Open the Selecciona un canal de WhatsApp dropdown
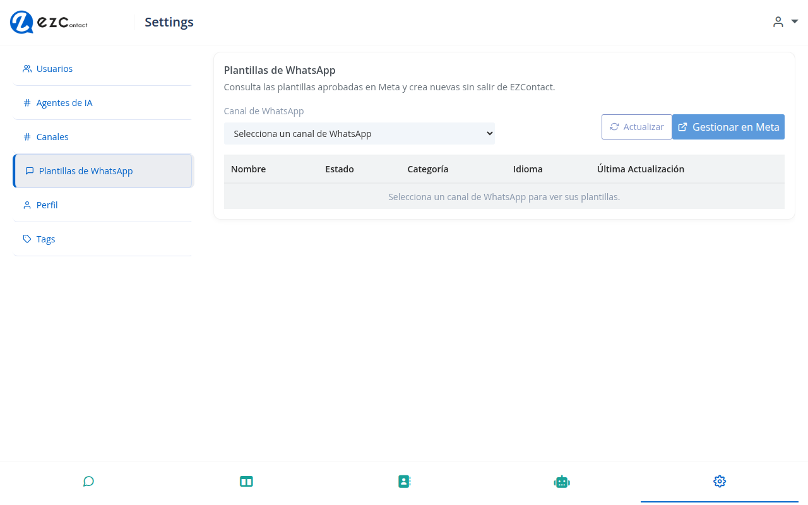The height and width of the screenshot is (505, 808). point(359,133)
